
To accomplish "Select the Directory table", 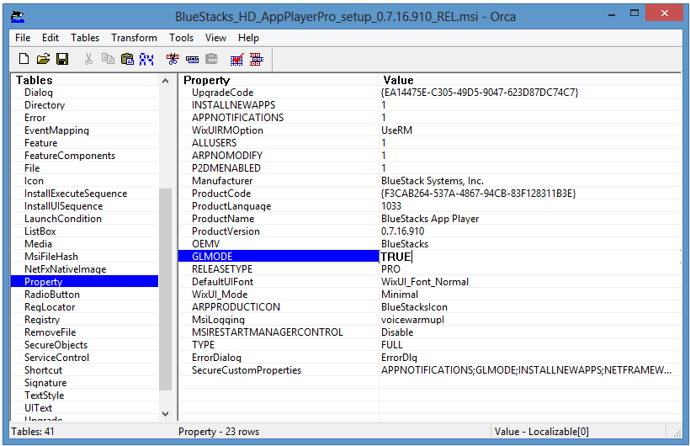I will [45, 105].
